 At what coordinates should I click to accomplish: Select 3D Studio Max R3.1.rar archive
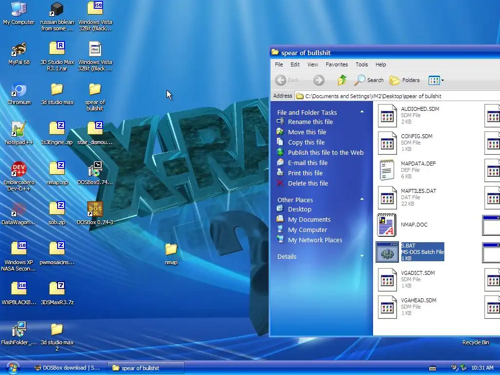click(x=57, y=57)
